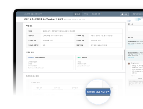Open 자세히 보기 under partner_yoonsun history entry
Screen dimensions: 143x109
click(131, 57)
